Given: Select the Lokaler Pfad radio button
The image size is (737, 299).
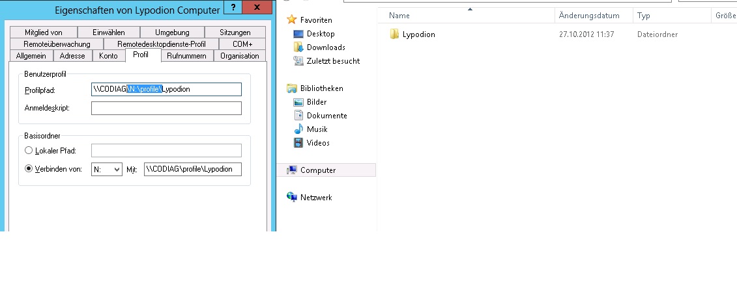Looking at the screenshot, I should pos(29,150).
